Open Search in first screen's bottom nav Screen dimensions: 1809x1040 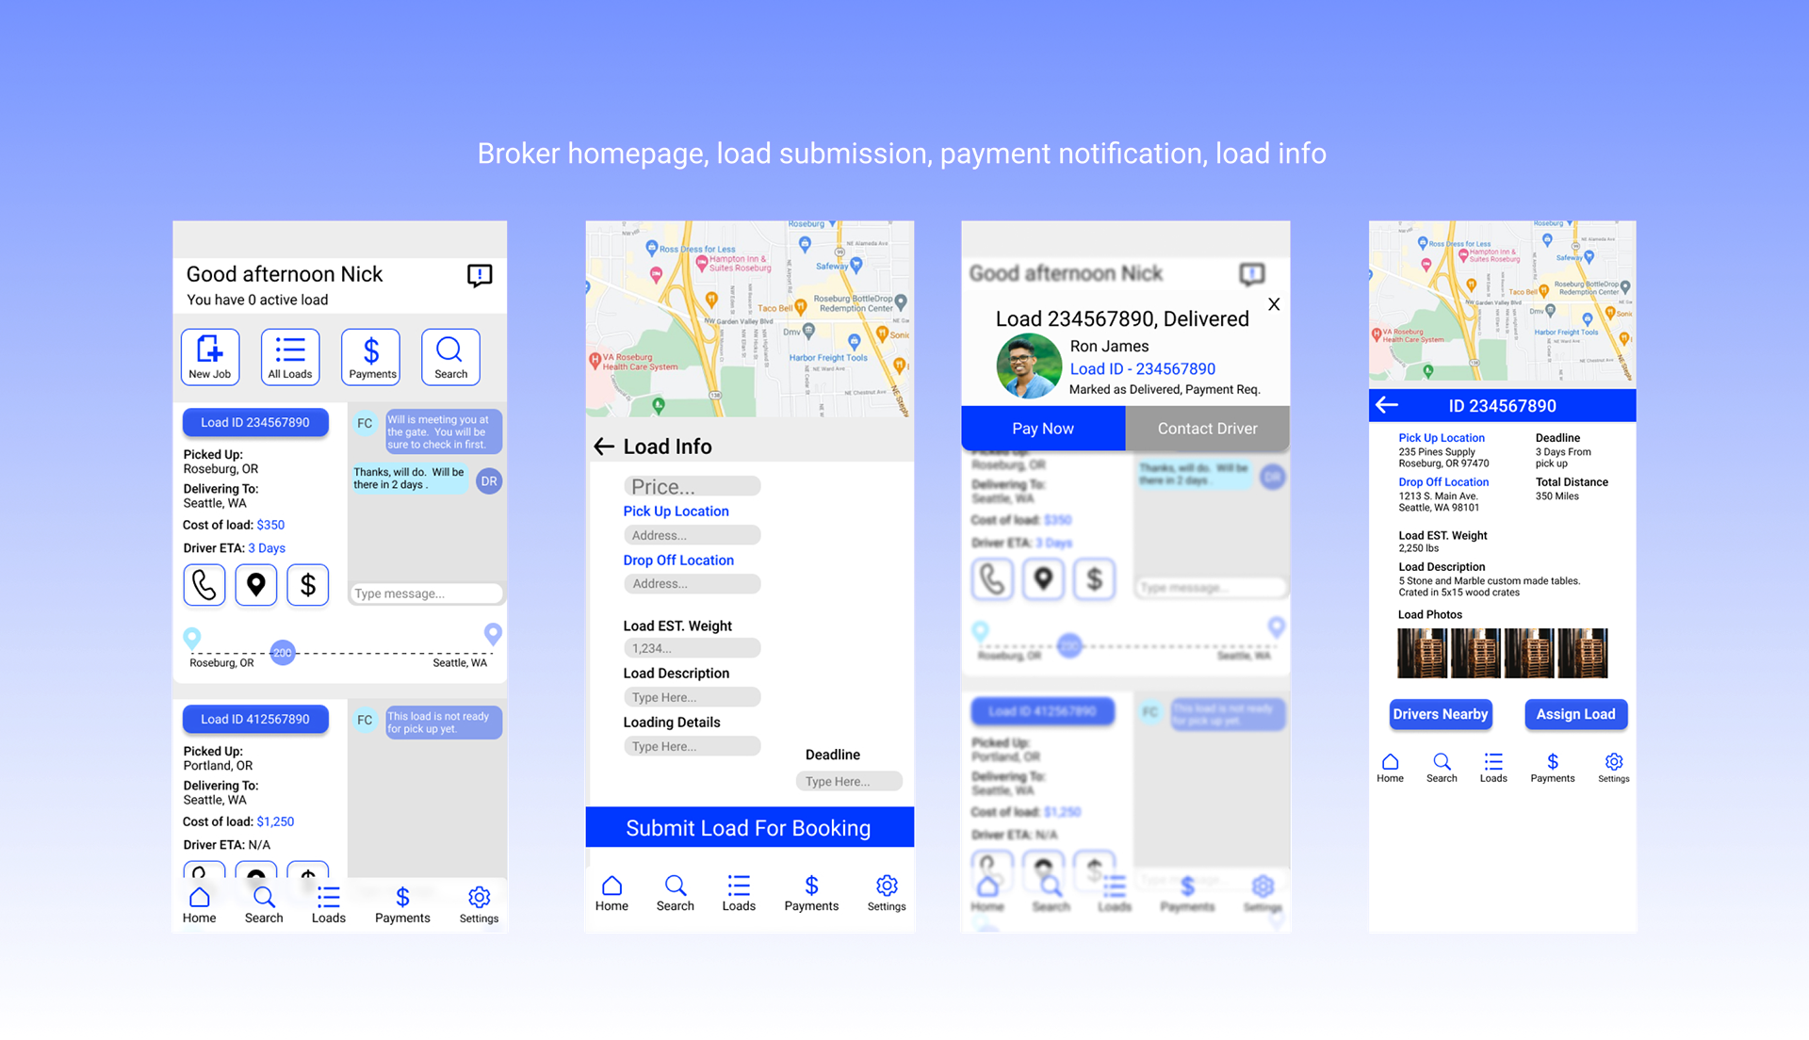[264, 905]
